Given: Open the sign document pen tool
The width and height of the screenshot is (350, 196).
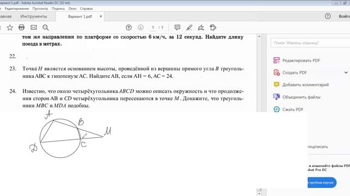Looking at the screenshot, I should (x=201, y=28).
